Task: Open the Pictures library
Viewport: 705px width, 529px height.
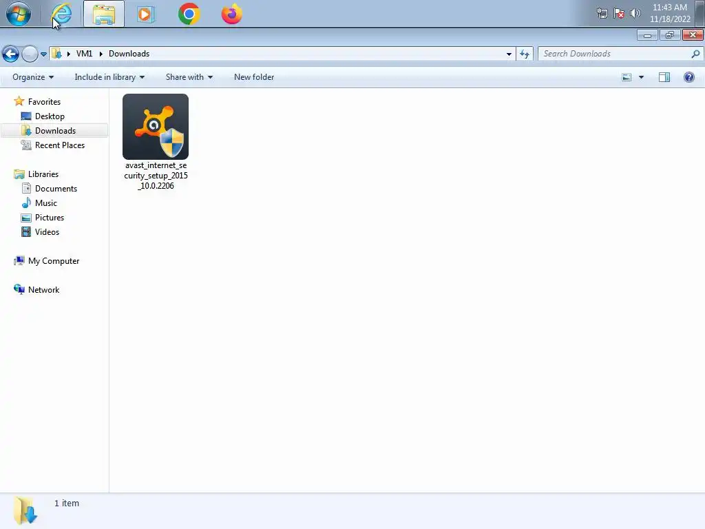Action: (50, 217)
